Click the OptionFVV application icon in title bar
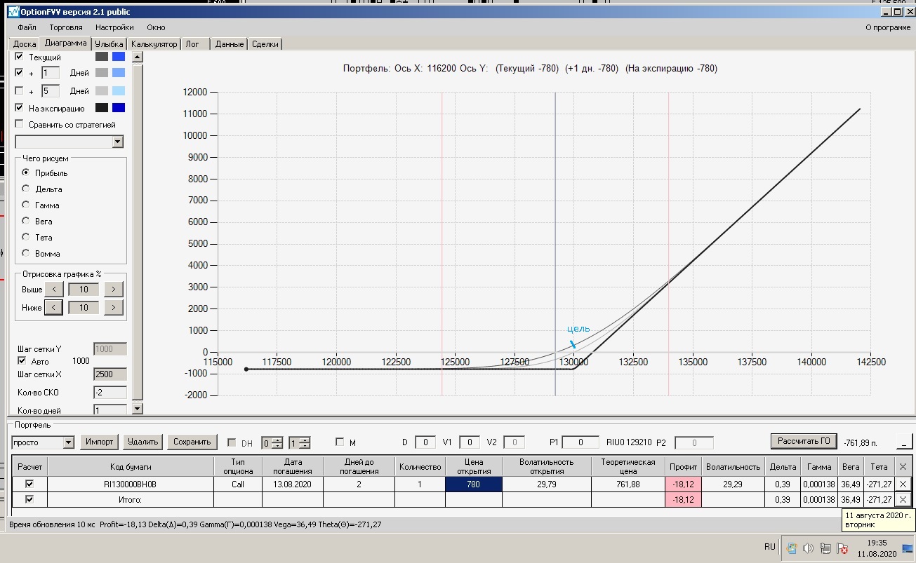Viewport: 916px width, 563px height. (13, 12)
